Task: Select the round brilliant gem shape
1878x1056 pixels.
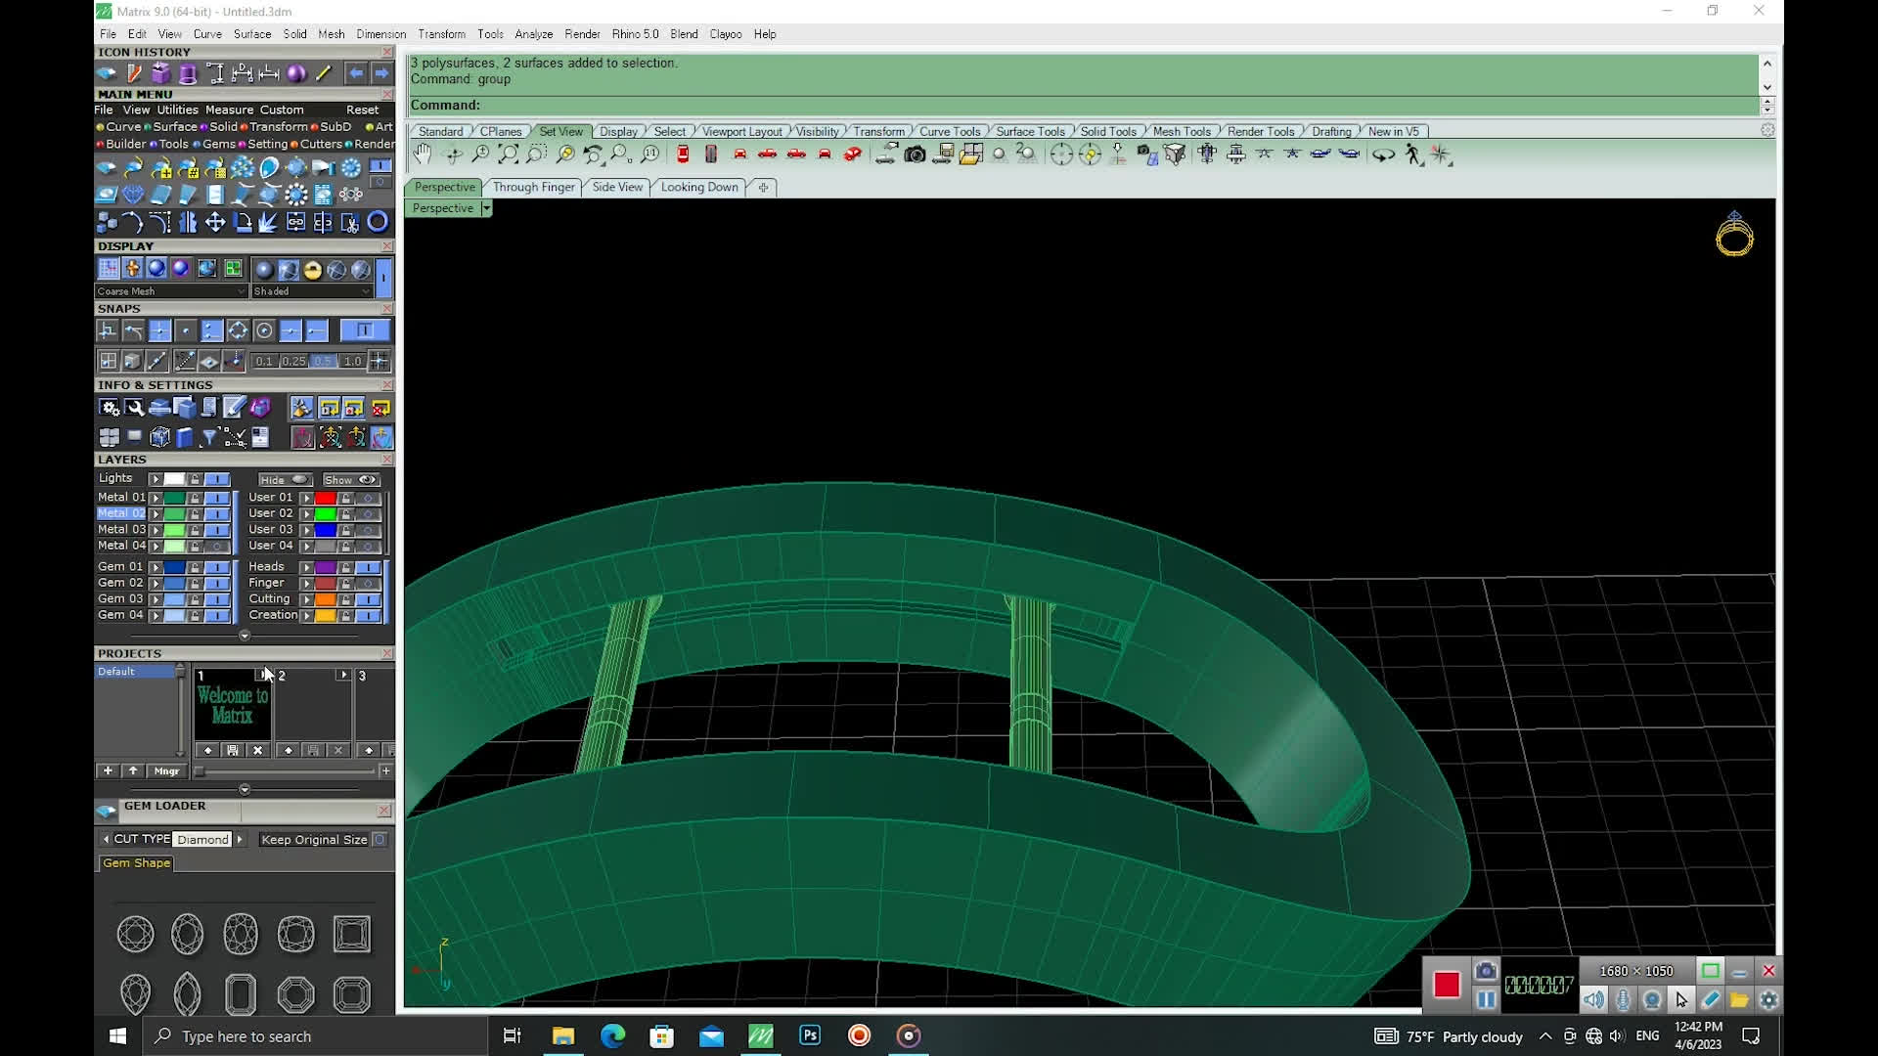Action: point(135,934)
